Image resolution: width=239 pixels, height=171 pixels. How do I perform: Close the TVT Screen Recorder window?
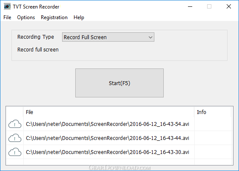(229, 6)
